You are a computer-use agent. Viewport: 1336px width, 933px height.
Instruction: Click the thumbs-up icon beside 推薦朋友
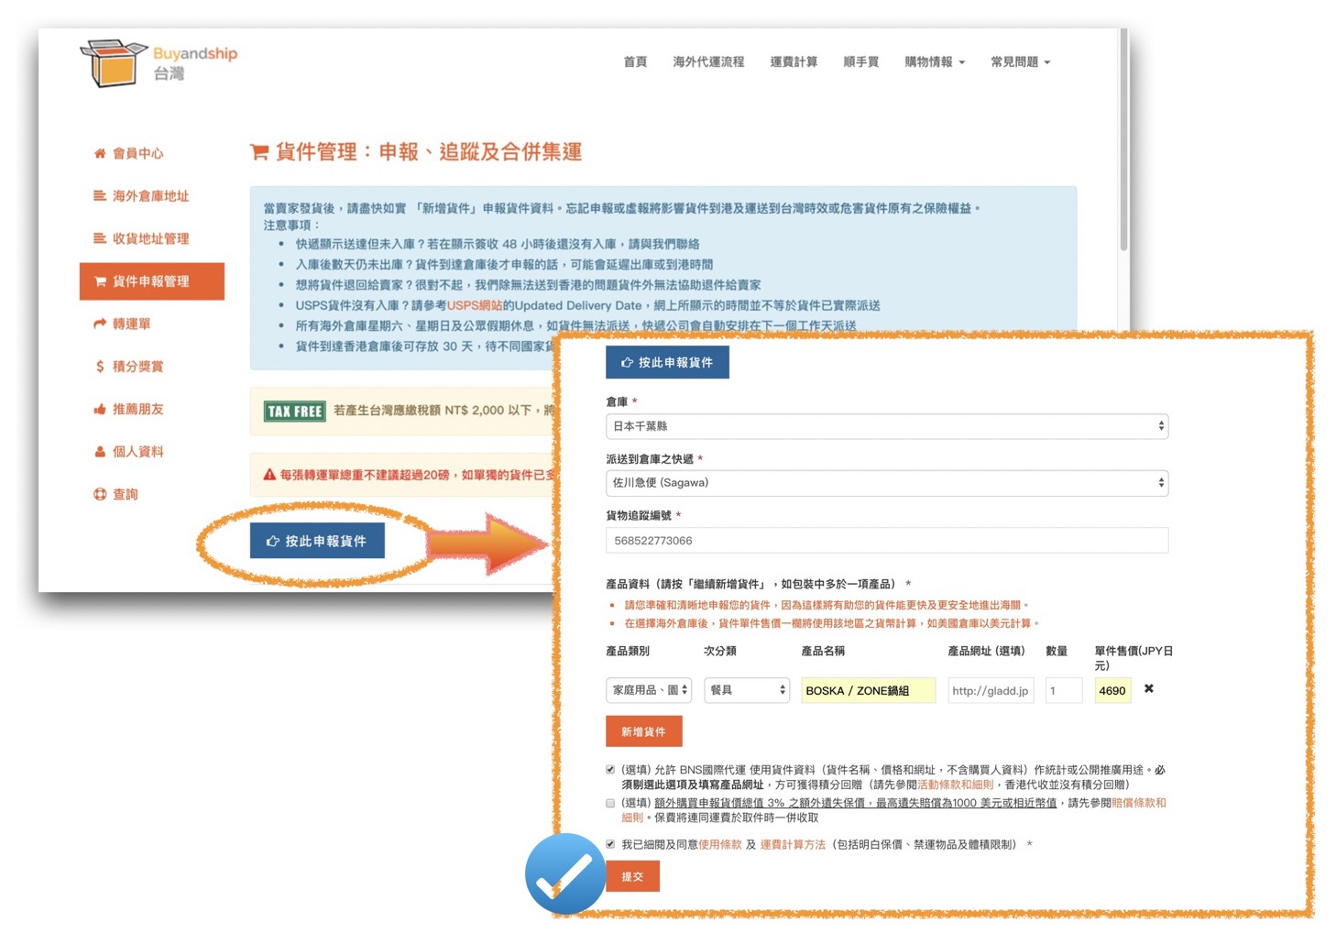pyautogui.click(x=99, y=409)
